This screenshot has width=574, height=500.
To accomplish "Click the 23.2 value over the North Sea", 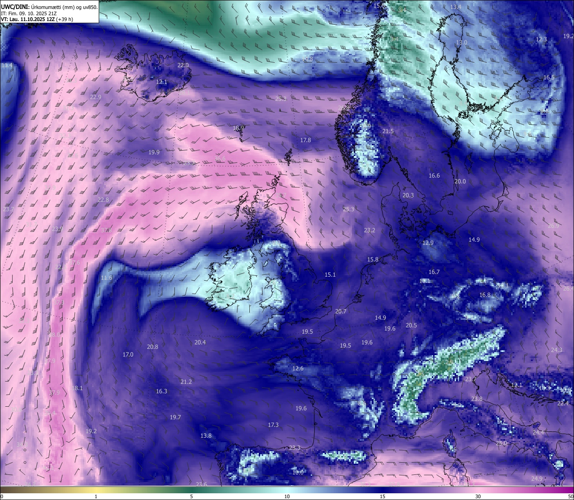I will (x=370, y=230).
